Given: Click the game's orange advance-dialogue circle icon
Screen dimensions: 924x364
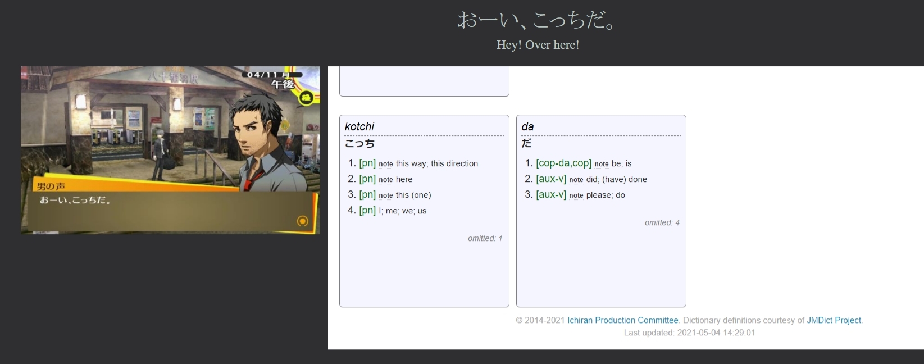Looking at the screenshot, I should point(302,221).
